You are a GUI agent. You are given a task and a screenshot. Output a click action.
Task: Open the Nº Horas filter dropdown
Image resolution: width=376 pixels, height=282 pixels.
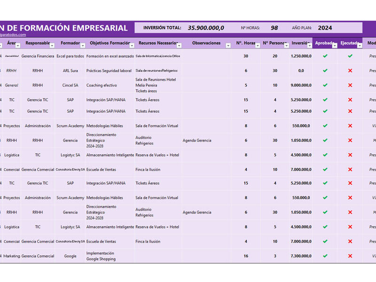coord(258,46)
